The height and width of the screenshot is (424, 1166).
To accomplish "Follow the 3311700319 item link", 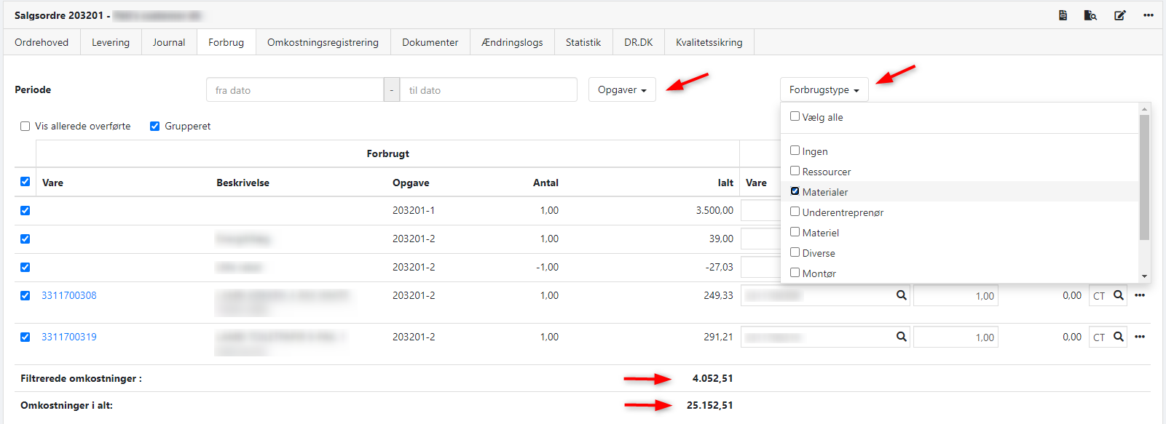I will click(x=69, y=337).
